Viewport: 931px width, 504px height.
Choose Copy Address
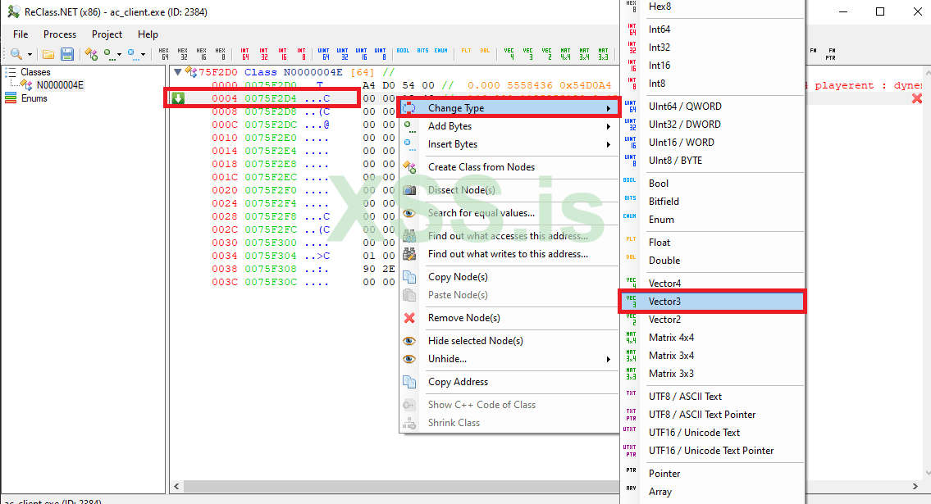(x=509, y=382)
